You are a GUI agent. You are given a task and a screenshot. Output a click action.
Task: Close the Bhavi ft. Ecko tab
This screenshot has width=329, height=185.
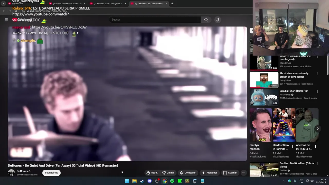click(x=125, y=4)
